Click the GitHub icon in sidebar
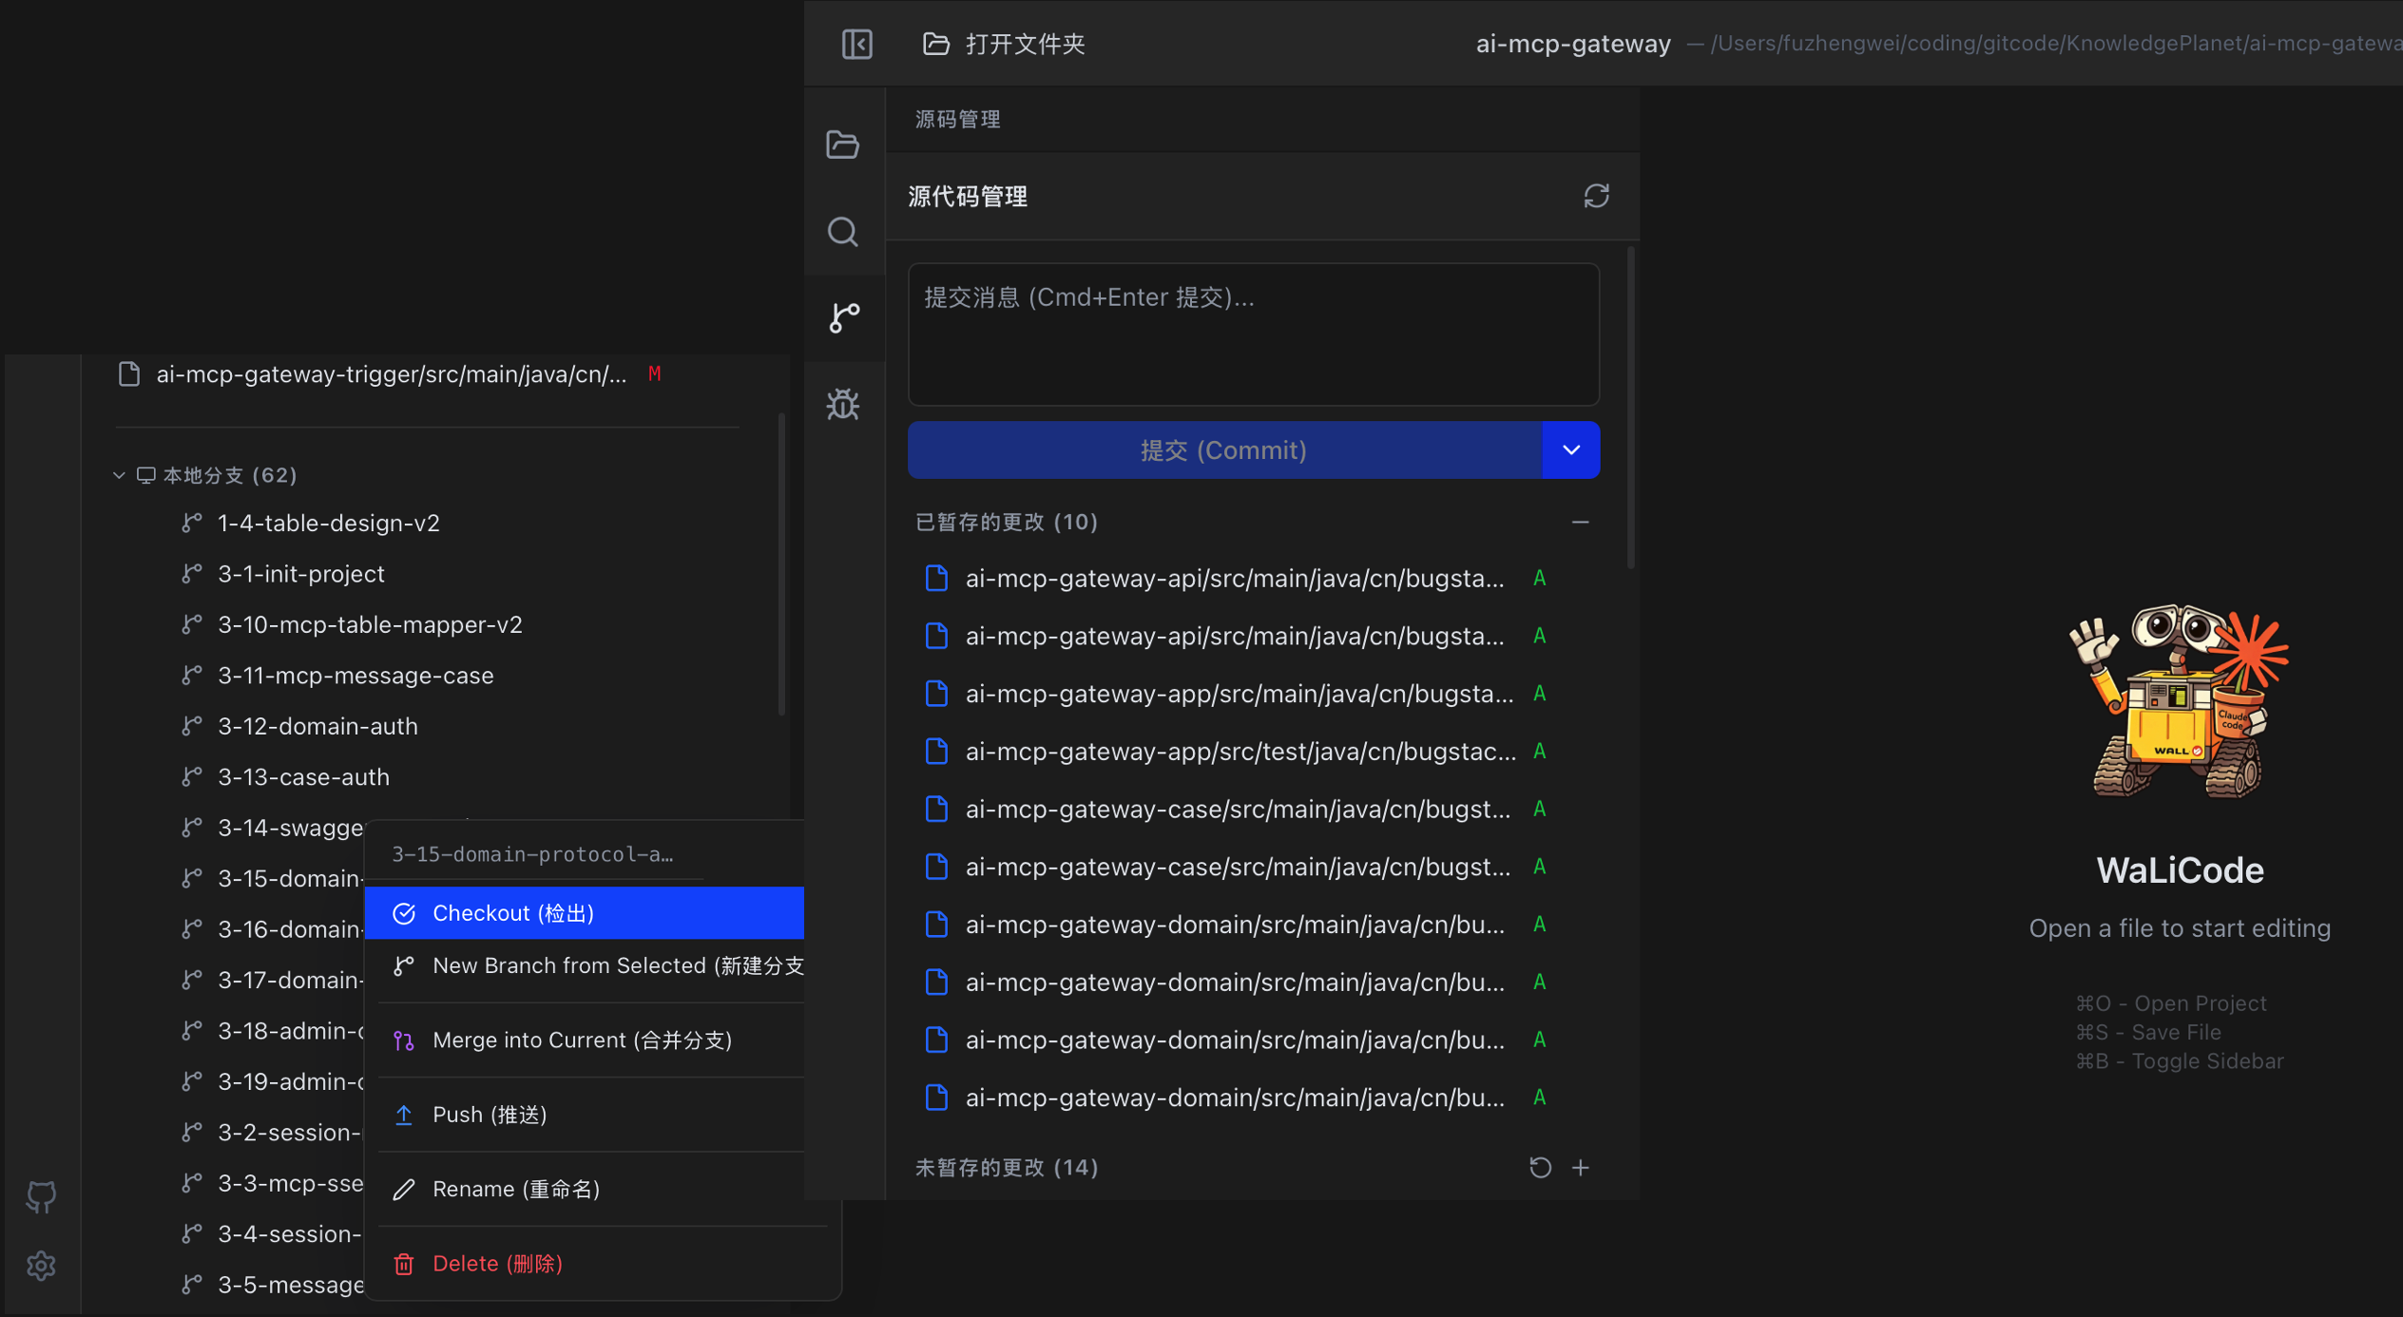 (41, 1196)
